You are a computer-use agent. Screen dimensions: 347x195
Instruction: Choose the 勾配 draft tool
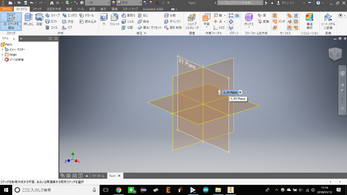tap(127, 28)
